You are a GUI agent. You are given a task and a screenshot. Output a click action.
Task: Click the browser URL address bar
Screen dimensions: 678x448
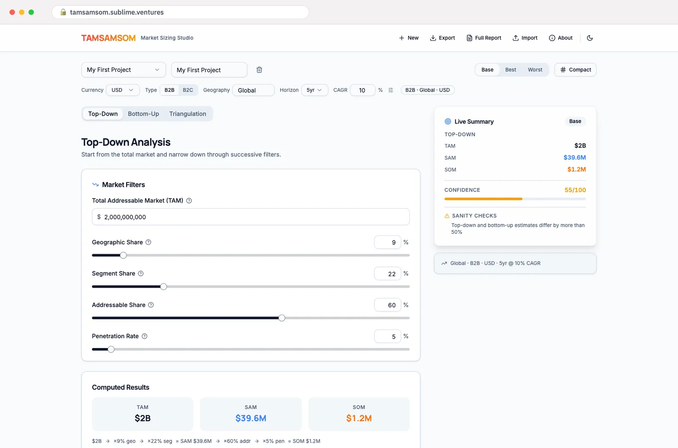pyautogui.click(x=181, y=12)
